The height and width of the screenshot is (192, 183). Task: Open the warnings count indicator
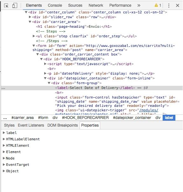(x=158, y=5)
